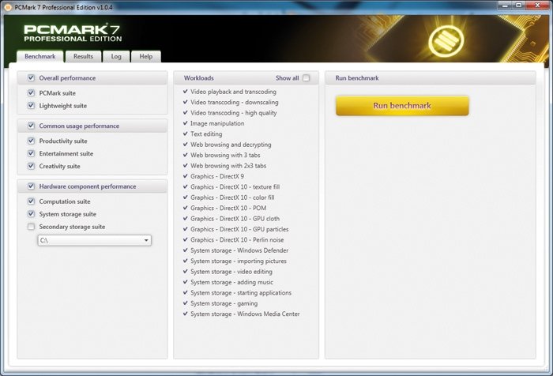Uncheck the Lightweight suite checkbox
The image size is (553, 376).
pyautogui.click(x=31, y=106)
